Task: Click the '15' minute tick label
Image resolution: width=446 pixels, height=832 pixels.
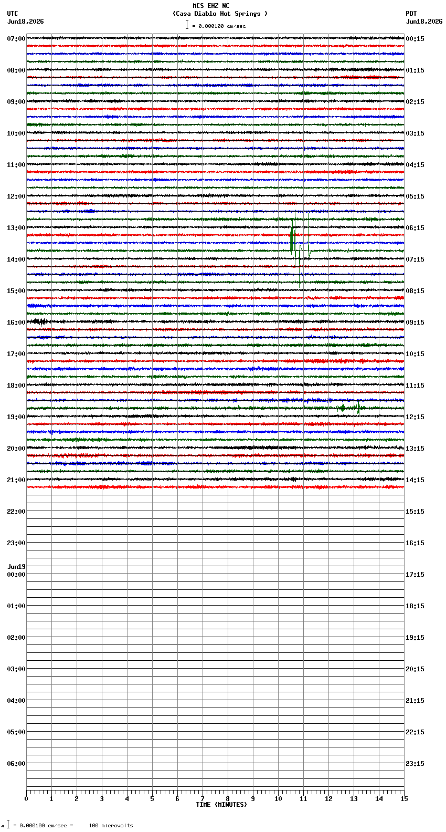Action: (x=404, y=799)
